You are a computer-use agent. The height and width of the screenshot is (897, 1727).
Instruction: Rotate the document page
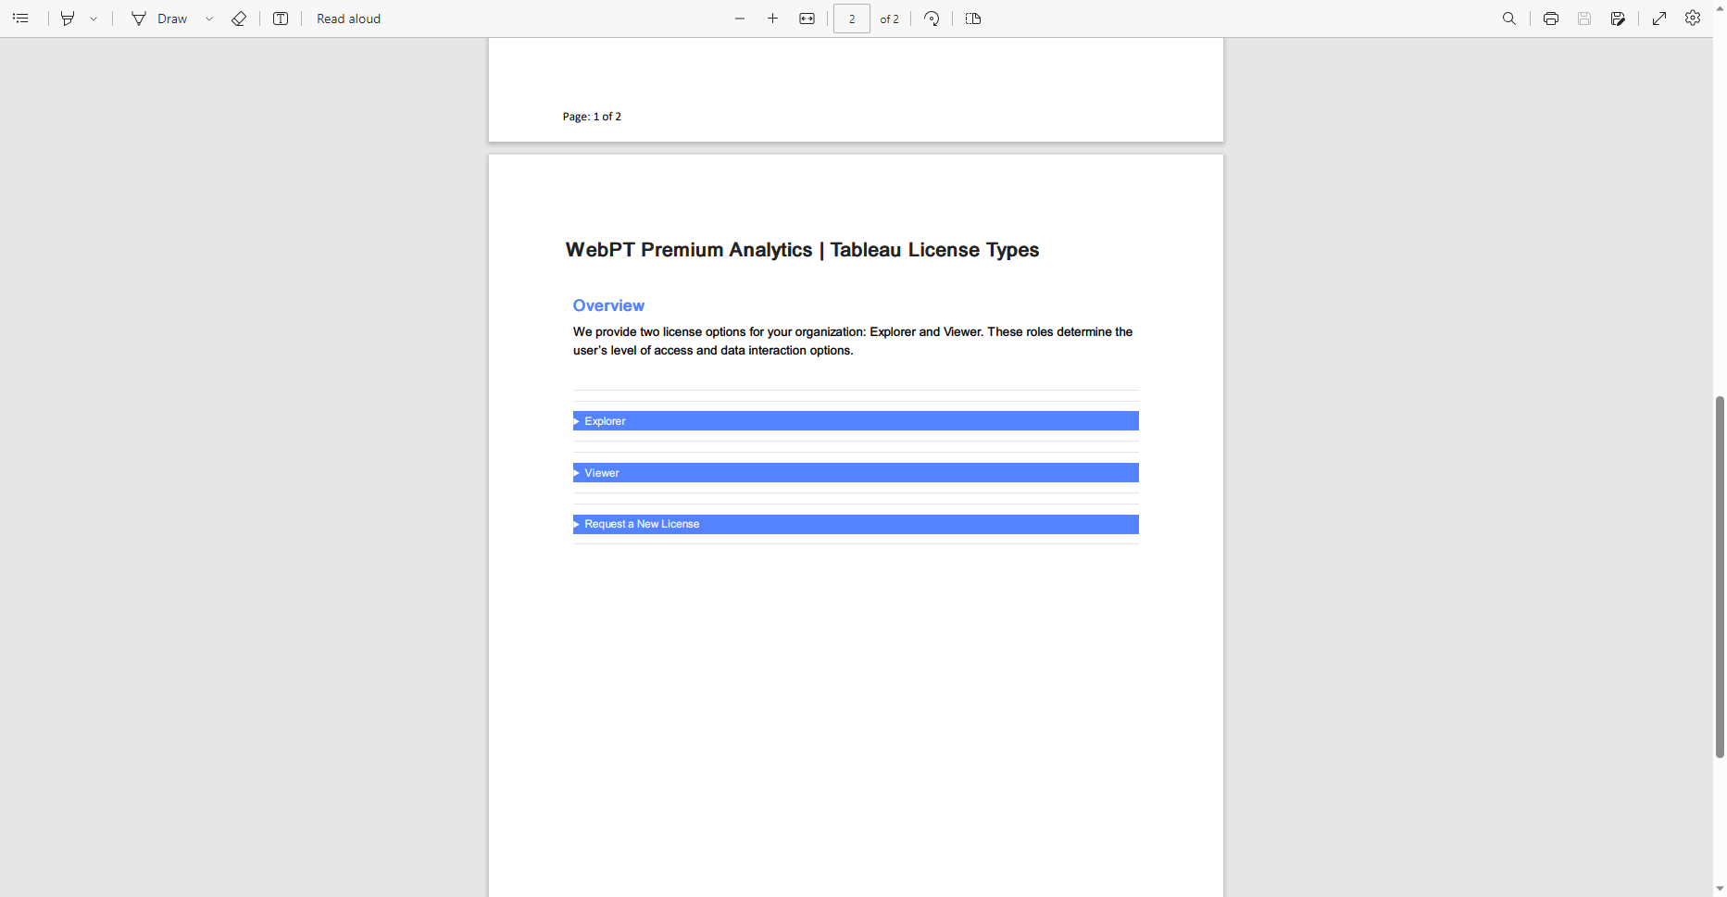click(x=932, y=19)
